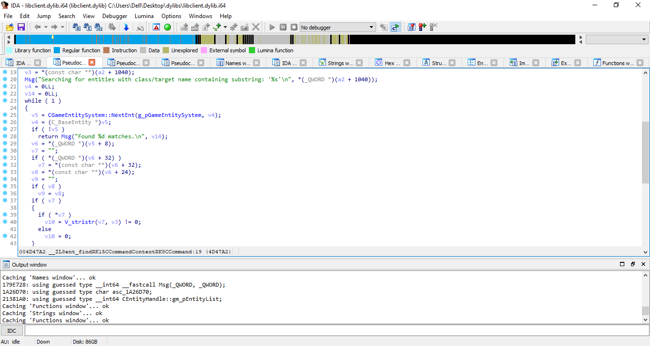
Task: Click the green circle status icon
Action: point(167,27)
